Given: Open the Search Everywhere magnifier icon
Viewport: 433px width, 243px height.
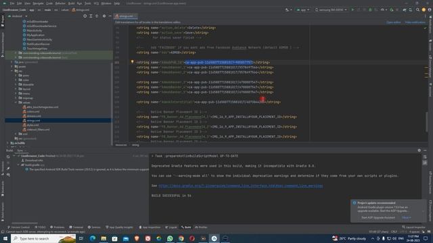Looking at the screenshot, I should pyautogui.click(x=417, y=9).
